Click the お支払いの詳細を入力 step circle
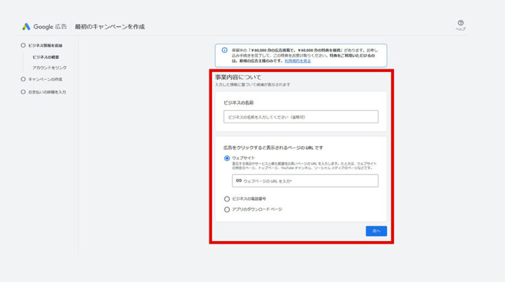Screen dimensions: 505x282 [24, 92]
